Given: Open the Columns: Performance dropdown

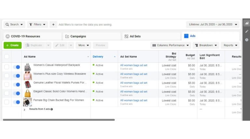Looking at the screenshot, I should tap(171, 45).
